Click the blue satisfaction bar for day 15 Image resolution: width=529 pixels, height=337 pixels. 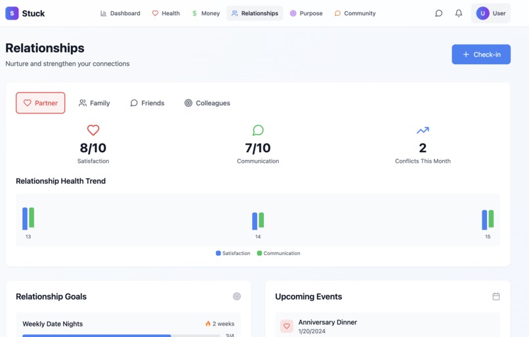tap(484, 220)
